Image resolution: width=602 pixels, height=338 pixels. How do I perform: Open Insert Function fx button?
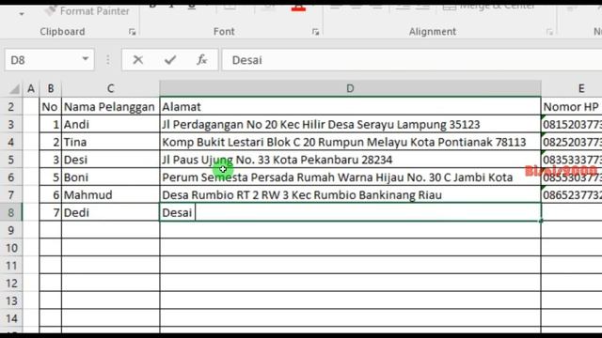202,60
